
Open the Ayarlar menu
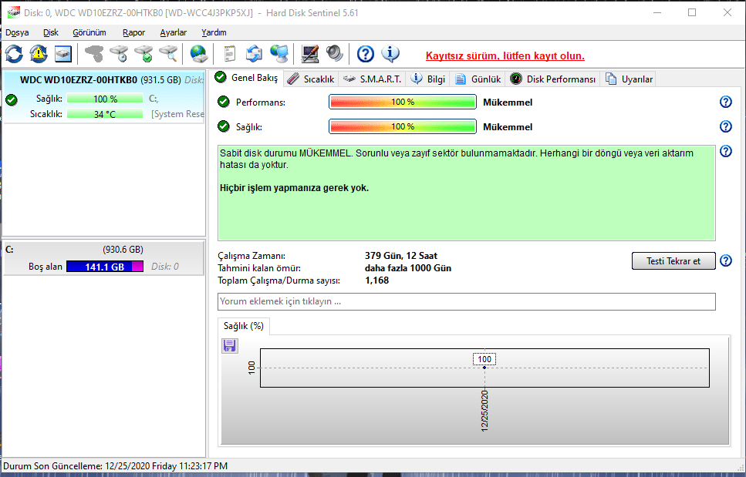point(173,32)
